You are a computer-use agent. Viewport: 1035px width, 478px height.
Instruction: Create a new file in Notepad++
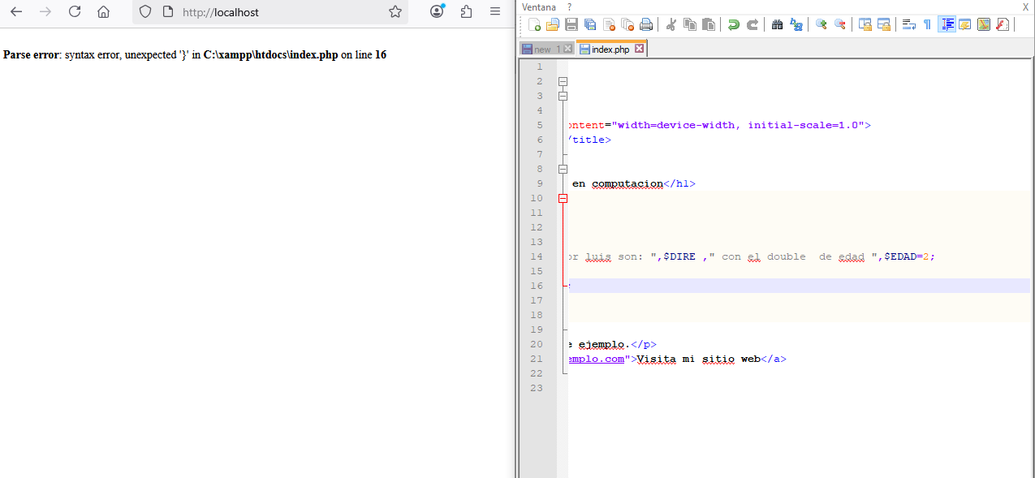pos(535,24)
